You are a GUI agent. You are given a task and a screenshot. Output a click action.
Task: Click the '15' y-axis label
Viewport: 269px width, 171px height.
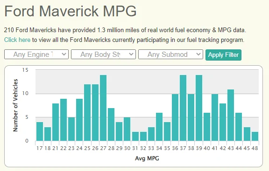pos(25,70)
